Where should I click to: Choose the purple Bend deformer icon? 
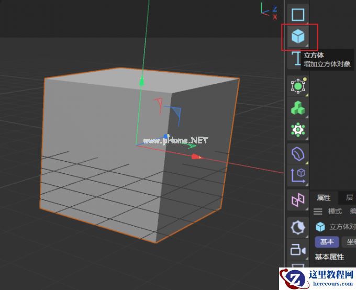[298, 154]
